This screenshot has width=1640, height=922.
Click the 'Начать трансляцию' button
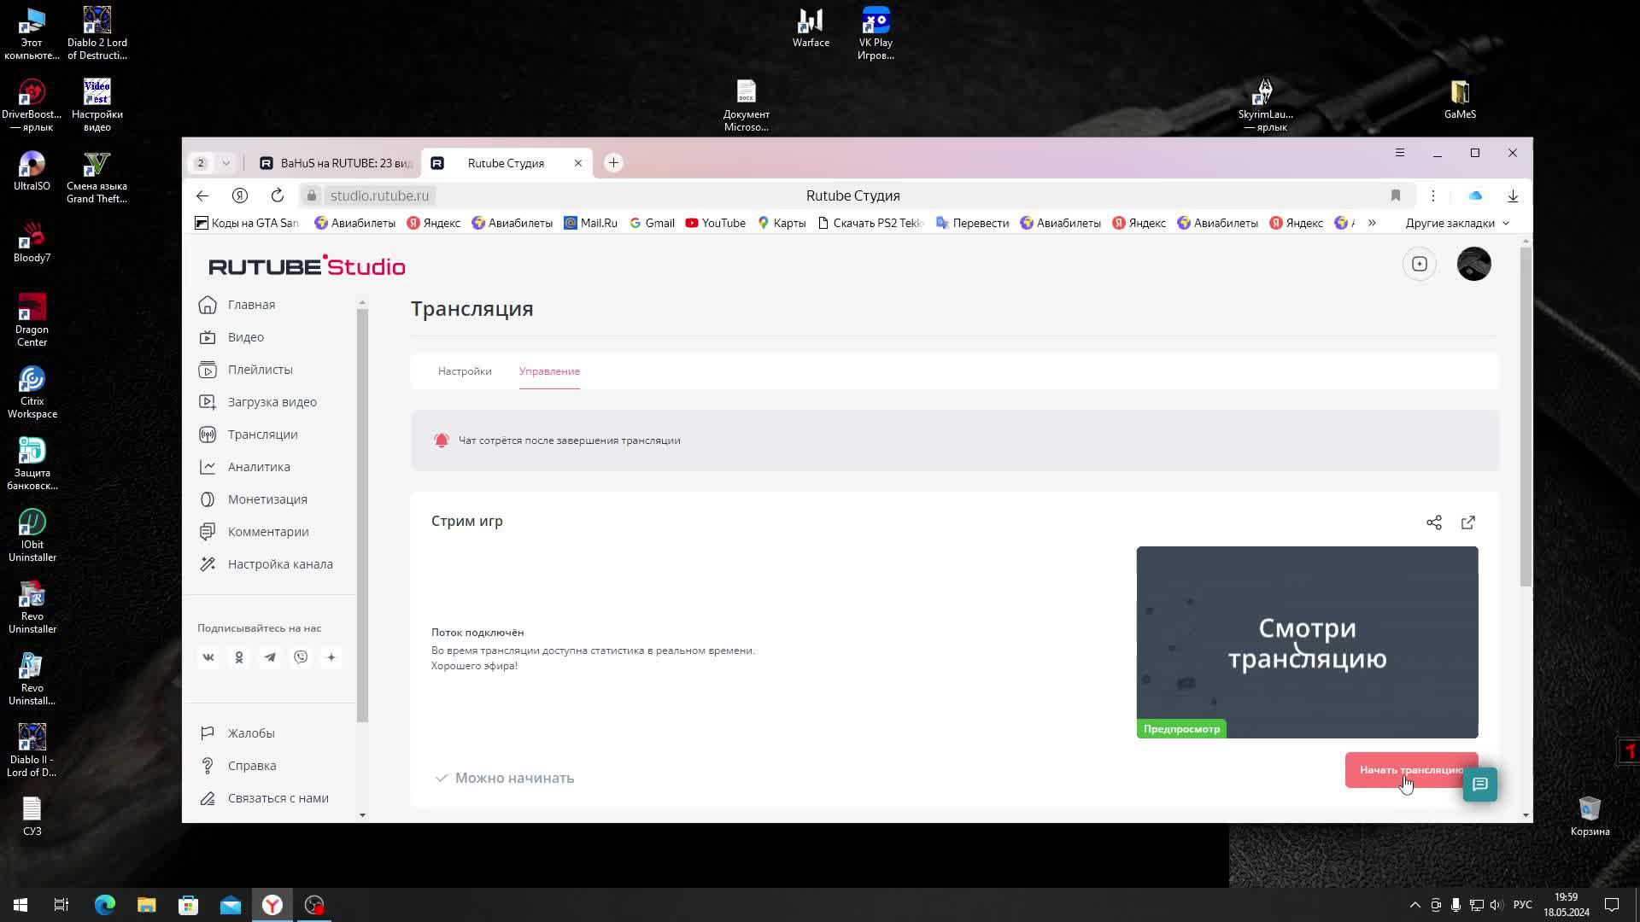click(1411, 770)
